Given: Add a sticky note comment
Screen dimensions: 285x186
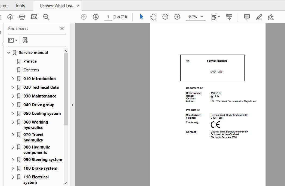Looking at the screenshot, I should click(x=246, y=17).
